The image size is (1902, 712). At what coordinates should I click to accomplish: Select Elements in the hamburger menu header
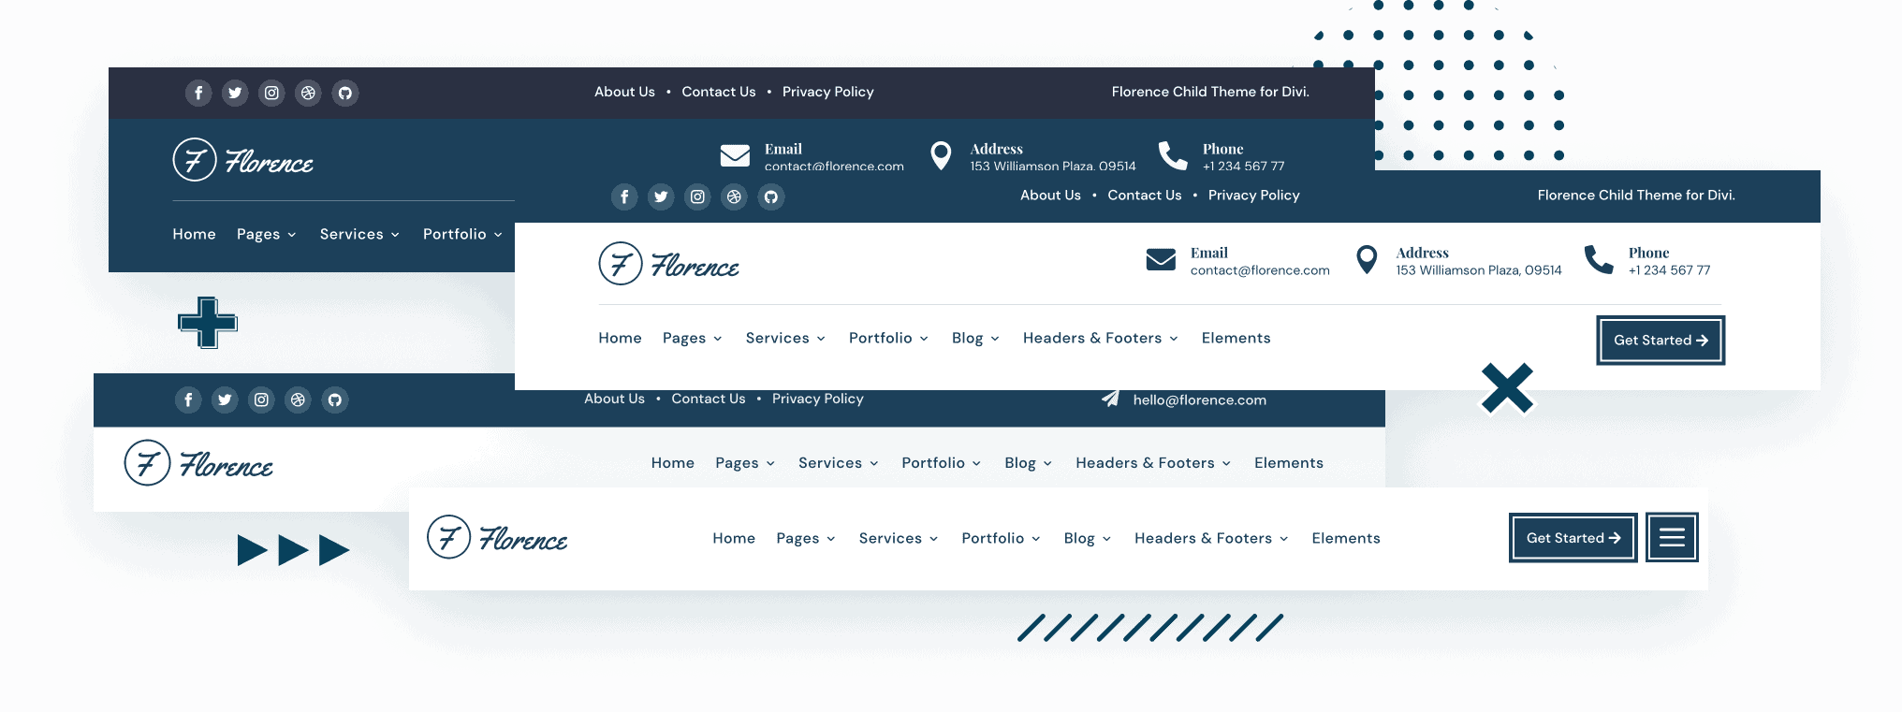pos(1345,538)
